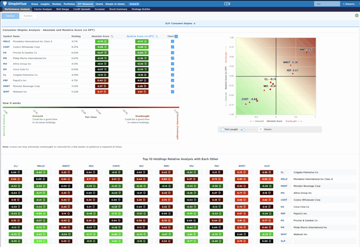This screenshot has height=247, width=360.
Task: Sort the Absolute Score column
Action: click(x=111, y=36)
